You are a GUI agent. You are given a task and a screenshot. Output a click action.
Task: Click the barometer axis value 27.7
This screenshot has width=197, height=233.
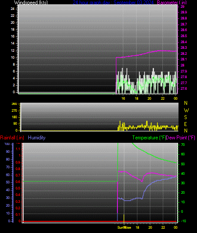184,83
